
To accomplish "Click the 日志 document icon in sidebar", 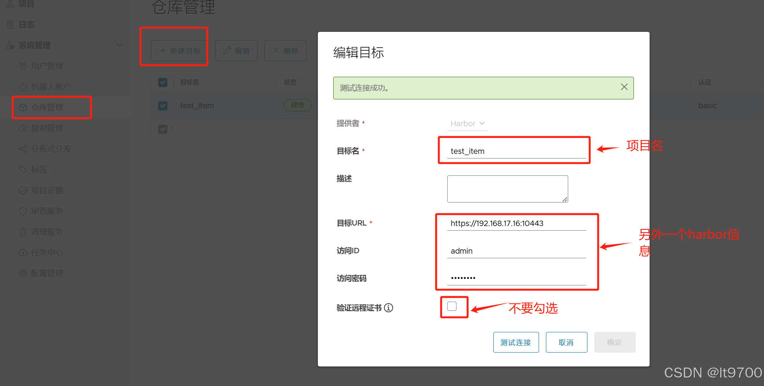I will point(10,25).
